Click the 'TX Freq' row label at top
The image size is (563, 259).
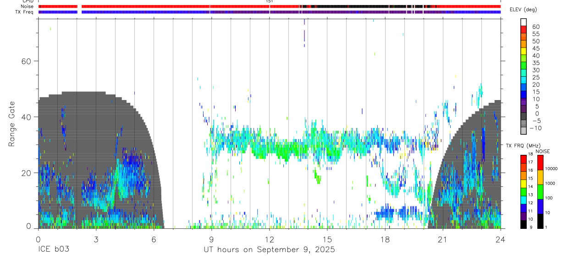(25, 12)
